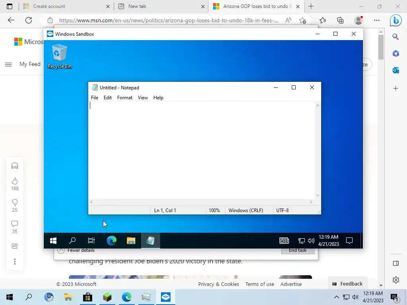Open the Collections icon in Edge
Image resolution: width=407 pixels, height=305 pixels.
point(340,20)
